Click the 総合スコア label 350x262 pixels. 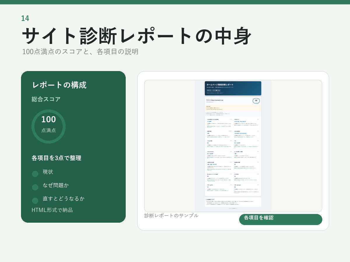pos(46,99)
